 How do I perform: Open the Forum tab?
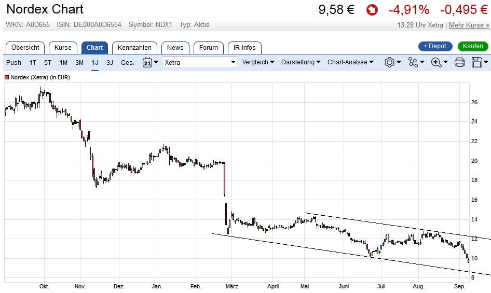pos(209,48)
